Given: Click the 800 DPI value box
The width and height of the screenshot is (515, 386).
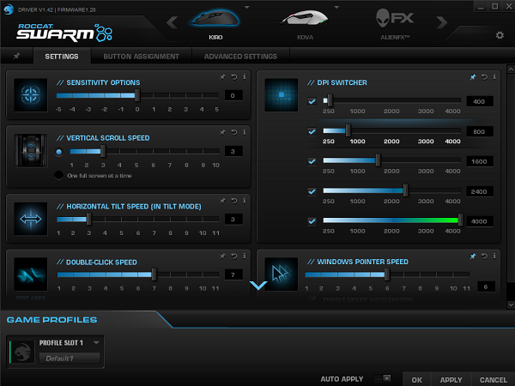Looking at the screenshot, I should click(480, 131).
